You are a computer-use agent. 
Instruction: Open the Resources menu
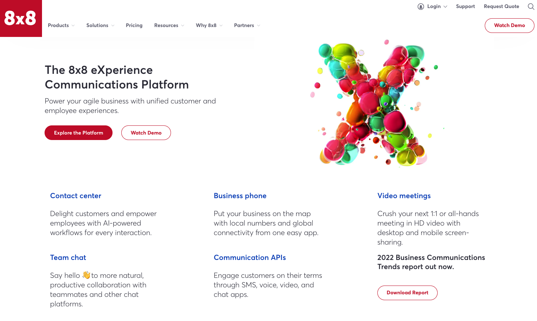point(166,25)
